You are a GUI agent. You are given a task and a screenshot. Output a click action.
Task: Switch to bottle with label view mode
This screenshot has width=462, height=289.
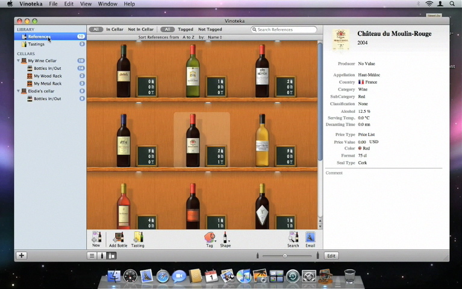coord(111,256)
